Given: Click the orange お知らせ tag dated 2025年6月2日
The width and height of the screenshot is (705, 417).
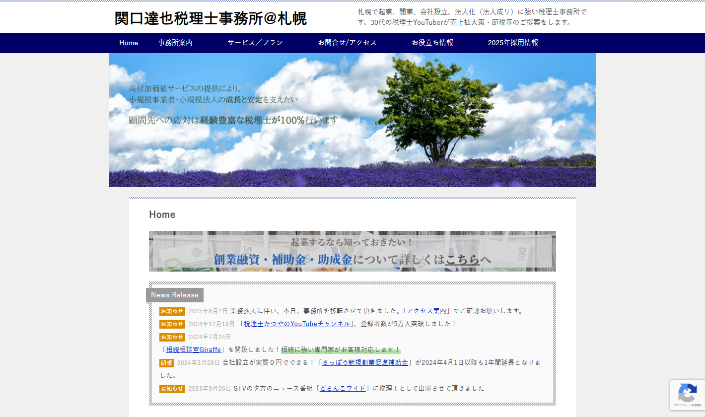Looking at the screenshot, I should tap(172, 311).
